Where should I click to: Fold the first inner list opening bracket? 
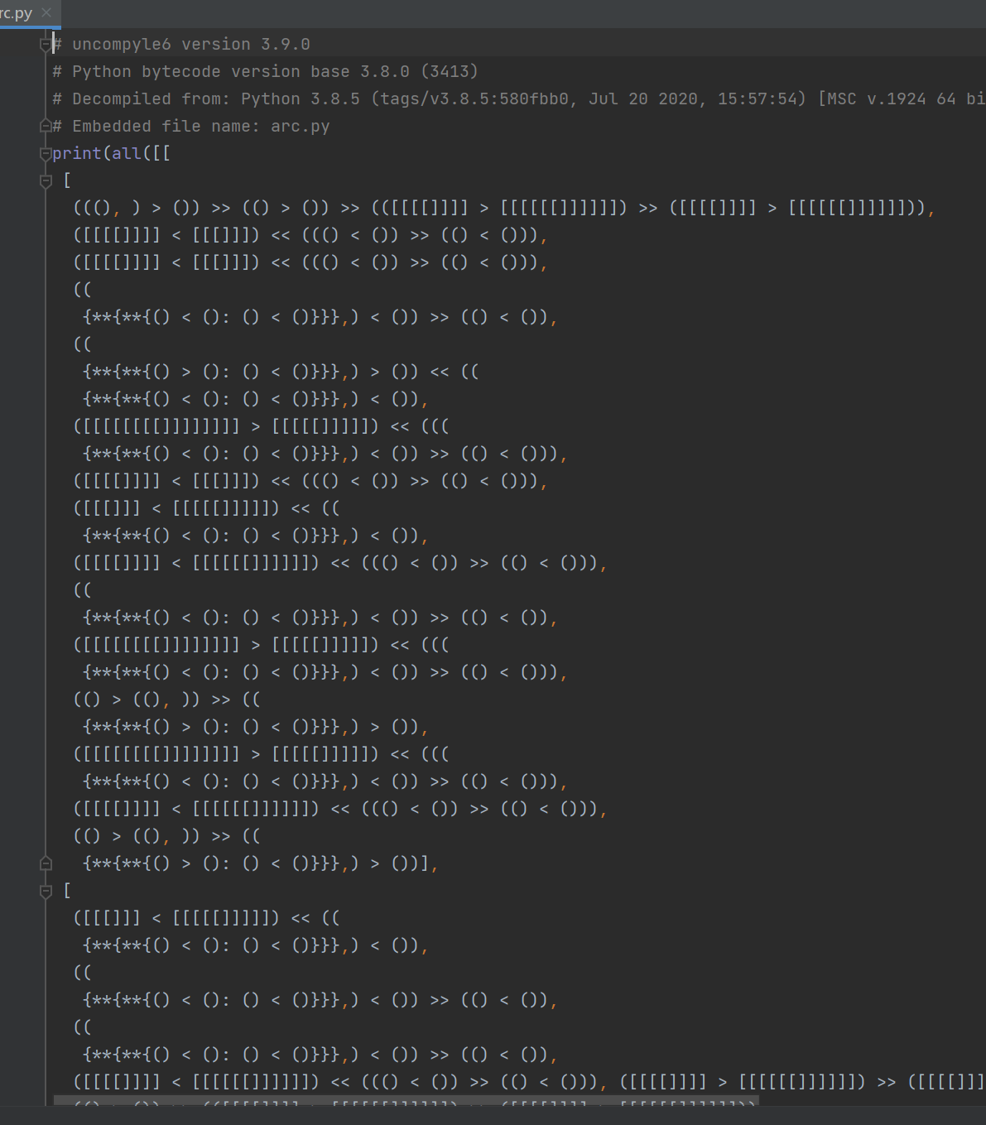[x=46, y=181]
